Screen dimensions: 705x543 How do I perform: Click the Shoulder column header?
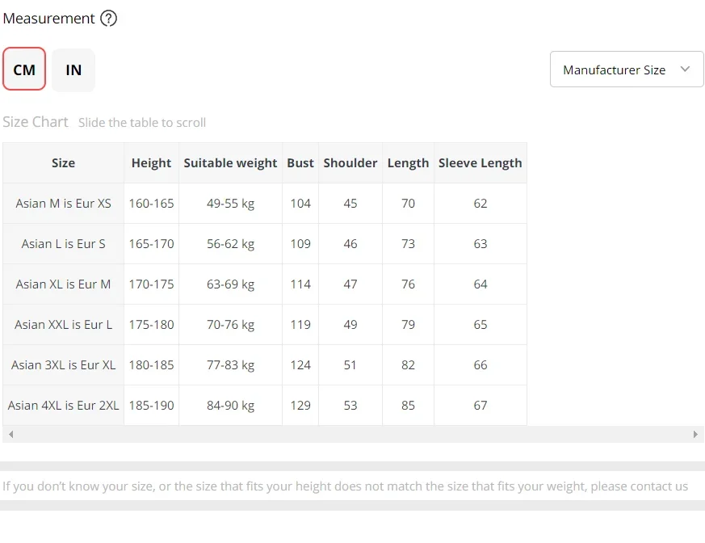pos(350,163)
